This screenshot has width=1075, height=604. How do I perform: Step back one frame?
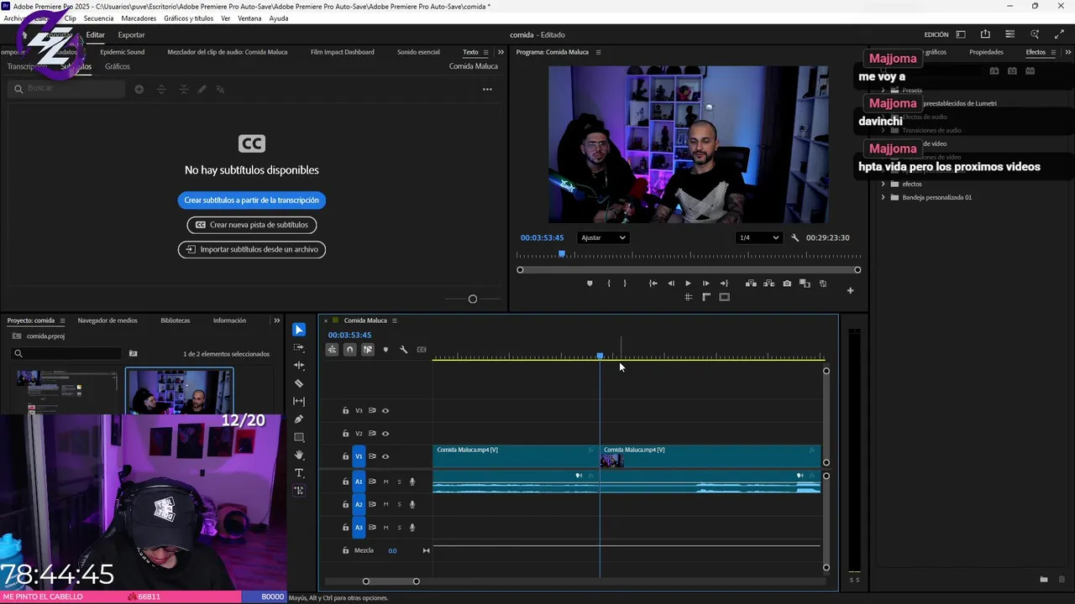670,284
